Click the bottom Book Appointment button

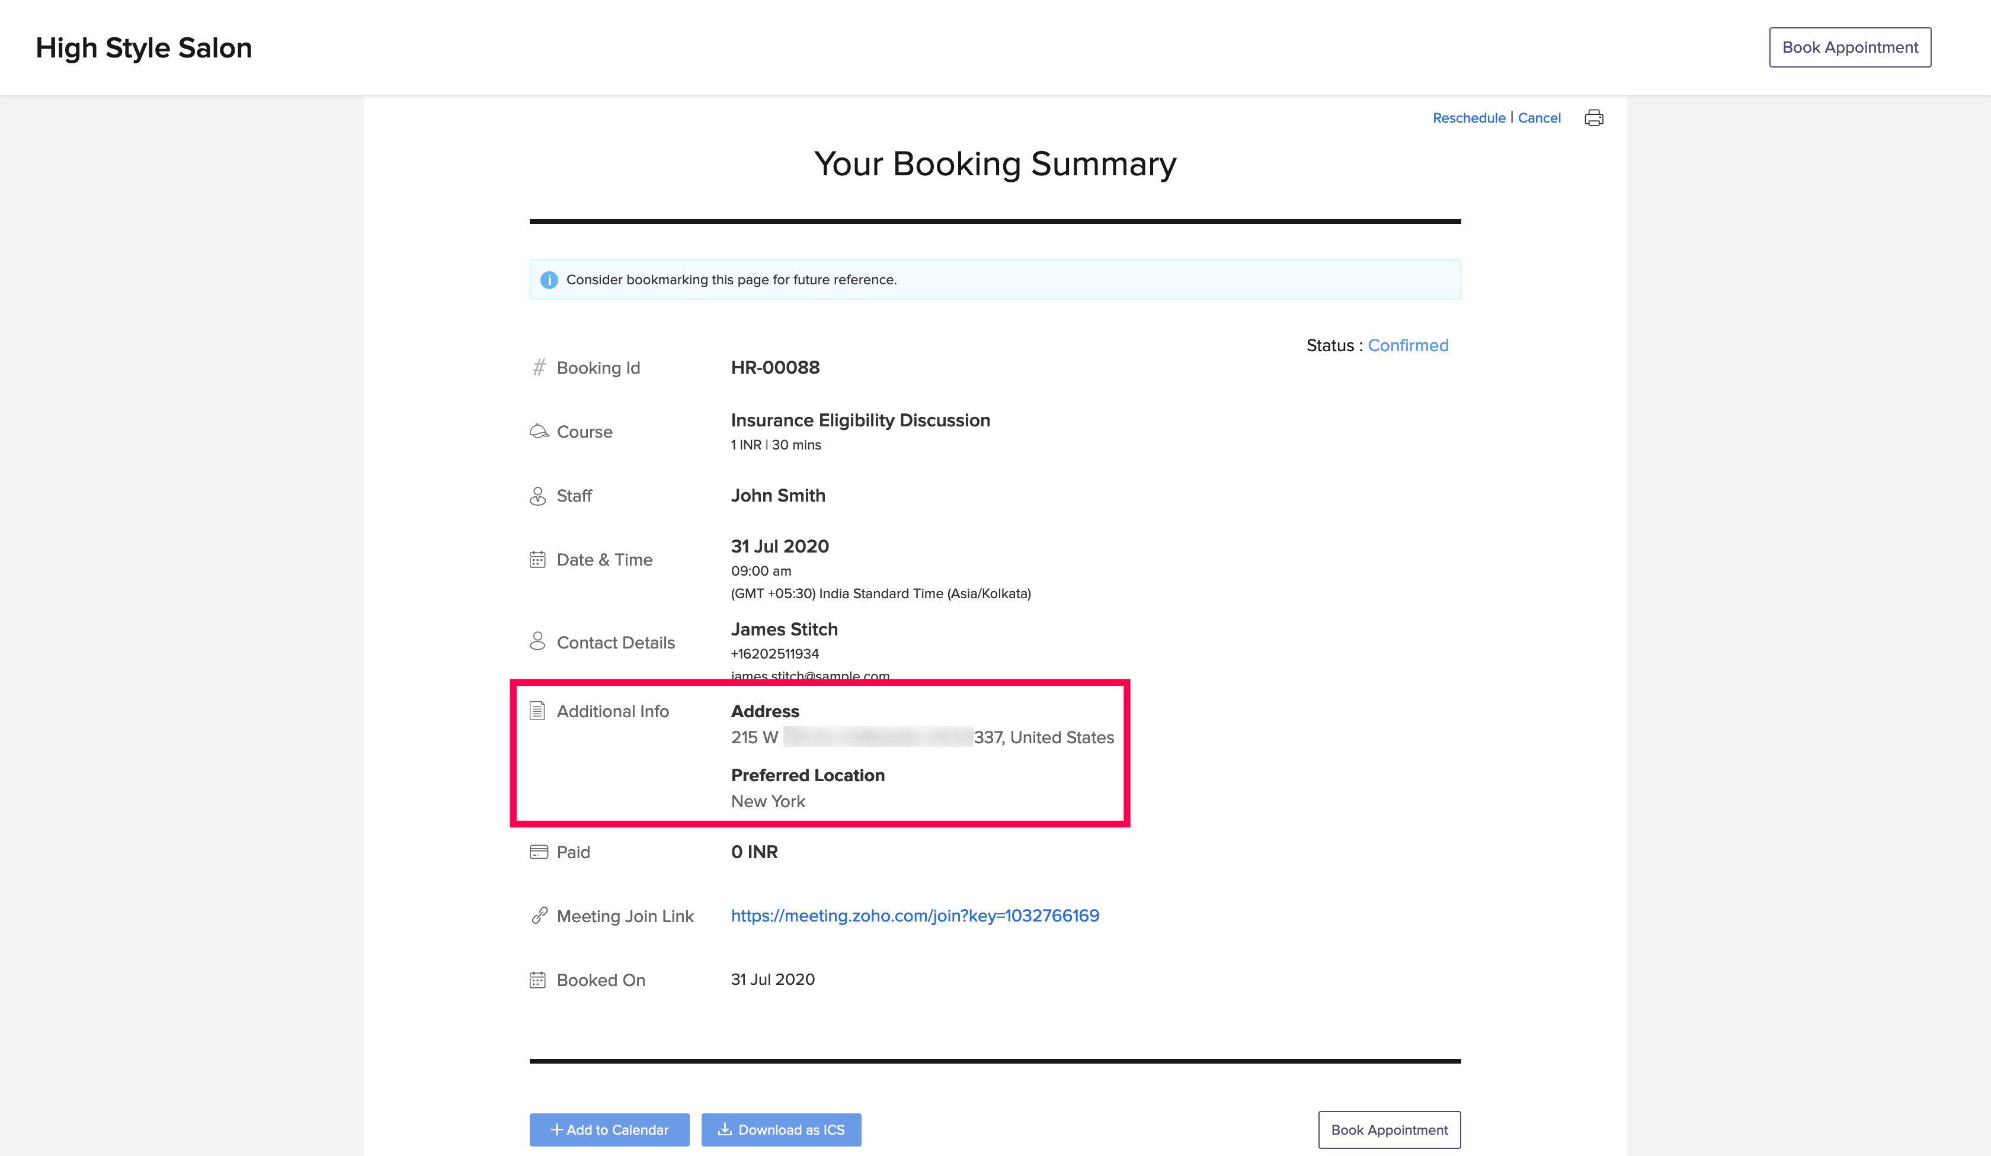pos(1389,1129)
